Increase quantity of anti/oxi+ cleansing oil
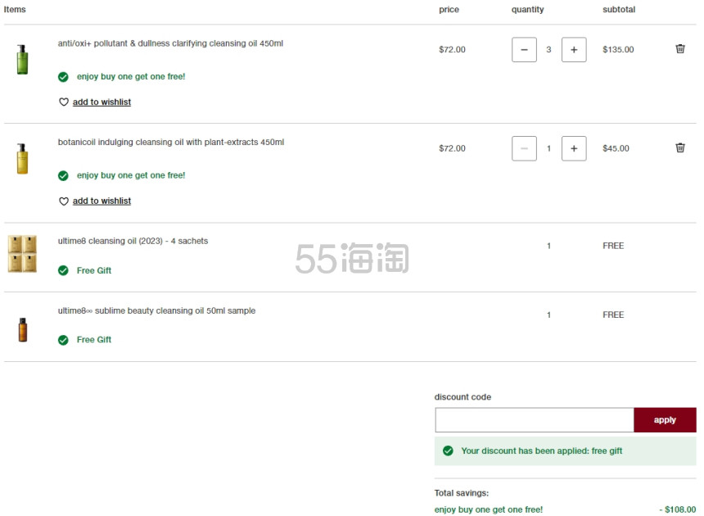 [x=574, y=49]
